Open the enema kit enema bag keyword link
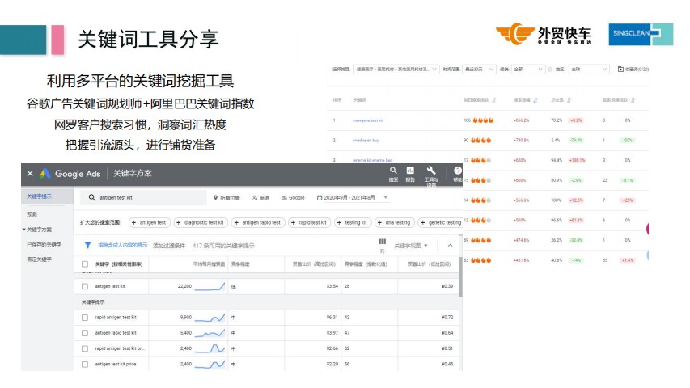The height and width of the screenshot is (388, 690). click(372, 161)
